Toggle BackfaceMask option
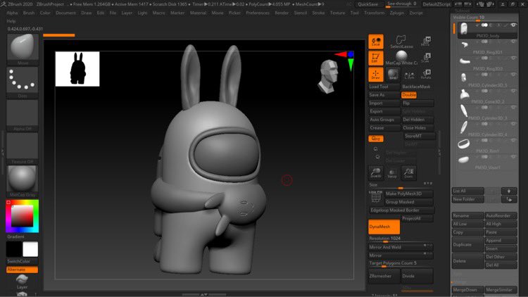Screen dimensions: 528x297 [x=417, y=87]
